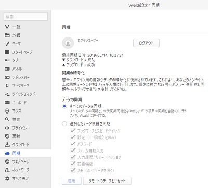Click the magnifier icon beside 検索 in the sidebar

[x=7, y=119]
